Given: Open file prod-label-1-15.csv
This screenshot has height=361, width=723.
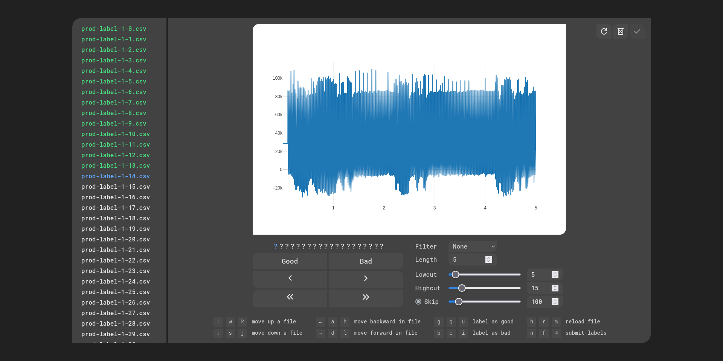Looking at the screenshot, I should (x=116, y=187).
